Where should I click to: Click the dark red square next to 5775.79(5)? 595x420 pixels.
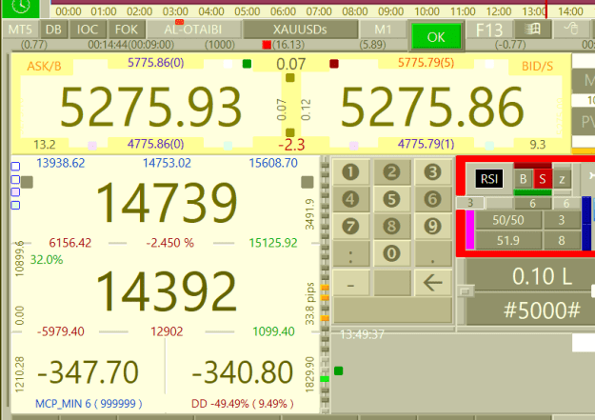pyautogui.click(x=334, y=64)
